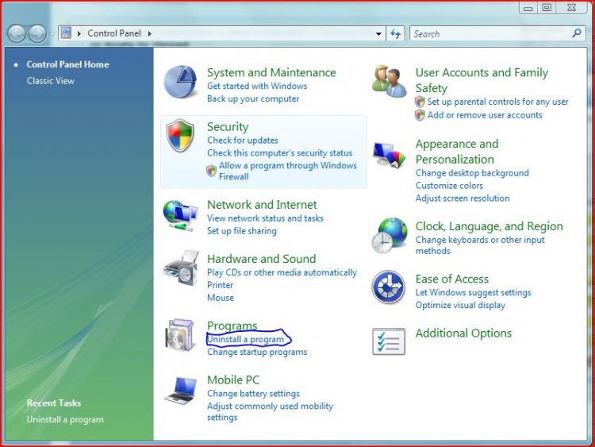Viewport: 595px width, 447px height.
Task: Click View network status and tasks
Action: pos(265,218)
